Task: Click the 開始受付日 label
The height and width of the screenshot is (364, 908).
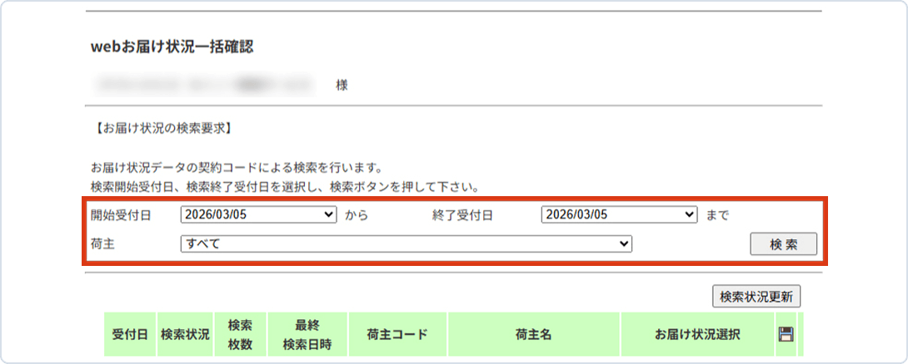Action: point(121,215)
